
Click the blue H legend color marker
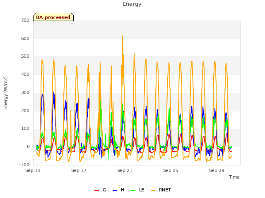click(115, 191)
